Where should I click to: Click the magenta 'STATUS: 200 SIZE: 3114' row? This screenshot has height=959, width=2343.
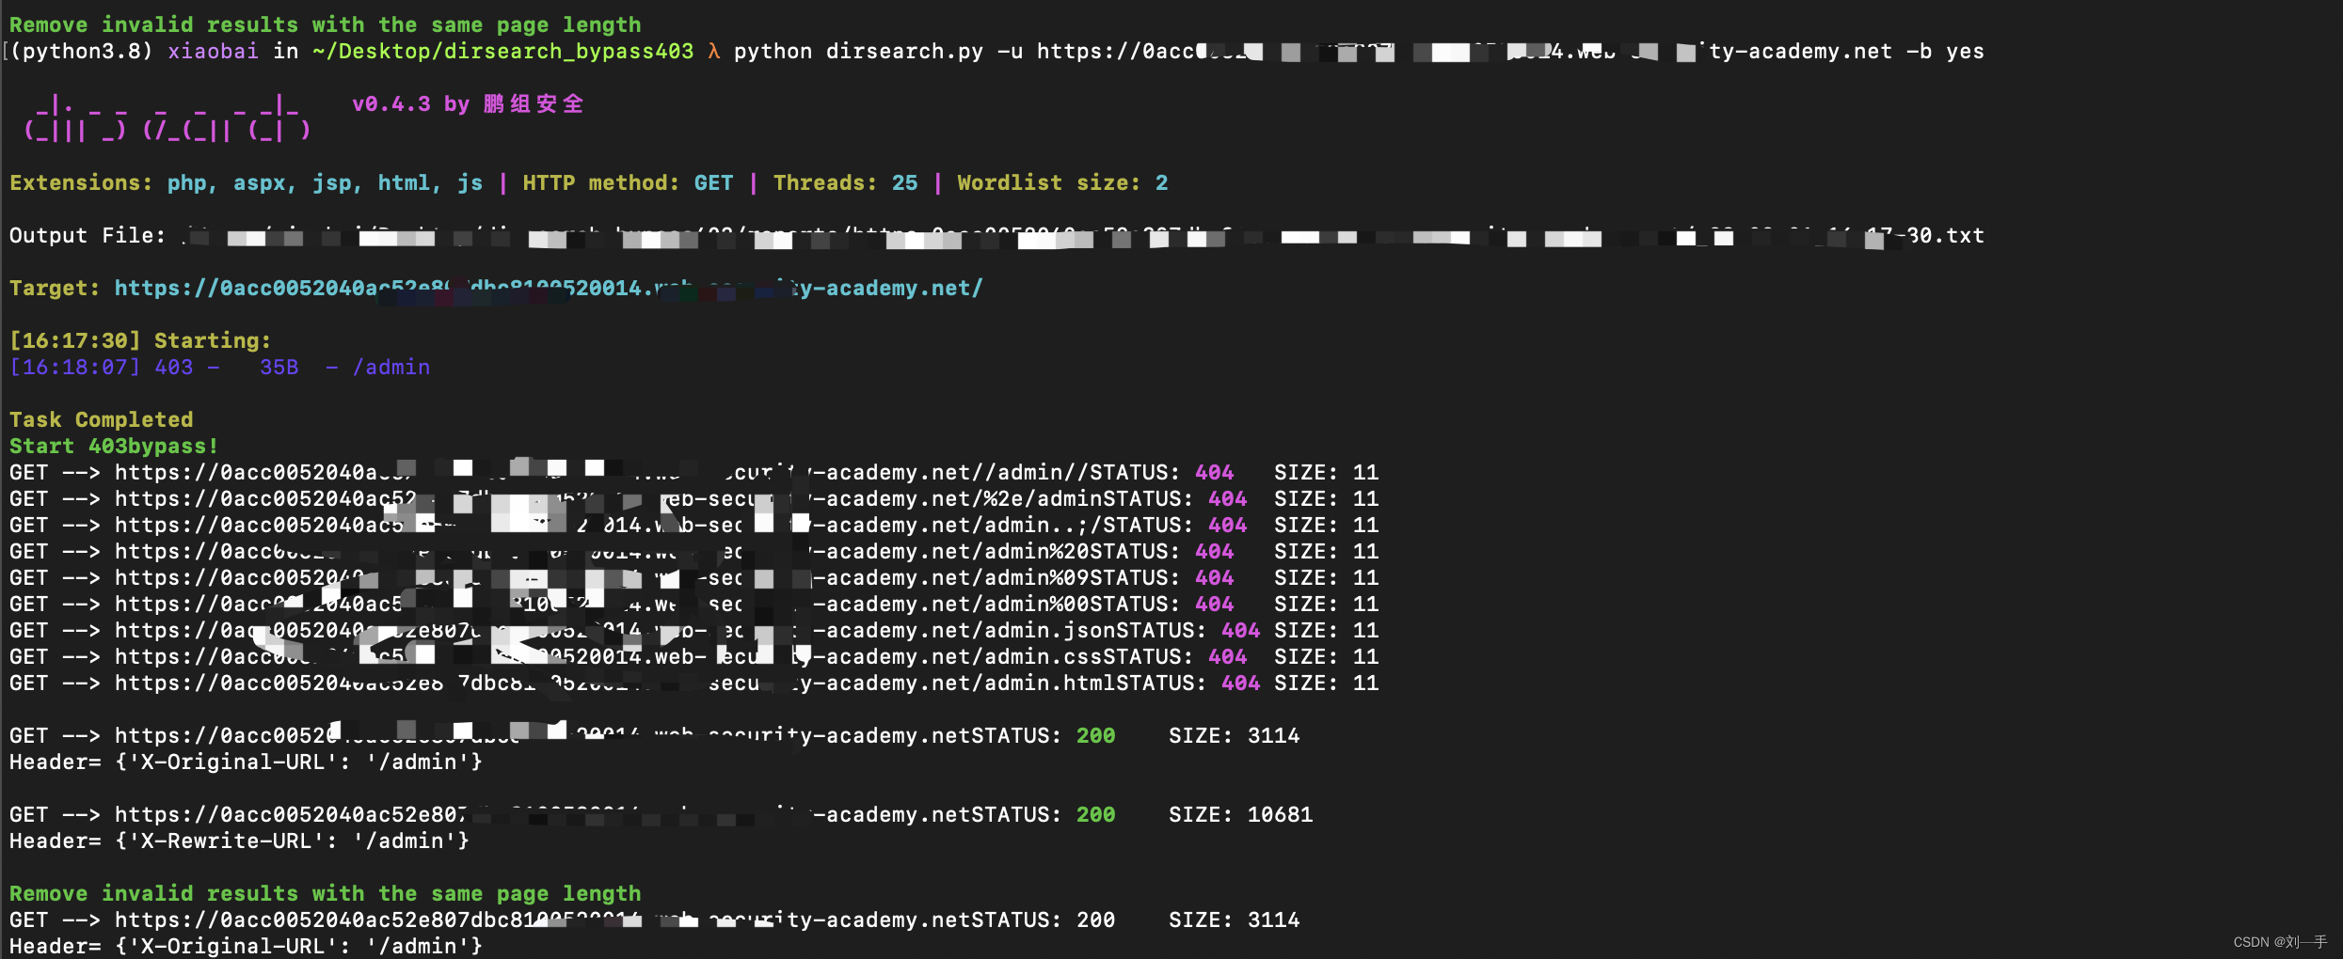(654, 736)
